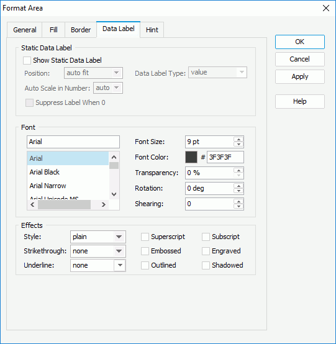Screen dimensions: 336x344
Task: Click the font list horizontal scrollbar thumb
Action: coord(65,205)
